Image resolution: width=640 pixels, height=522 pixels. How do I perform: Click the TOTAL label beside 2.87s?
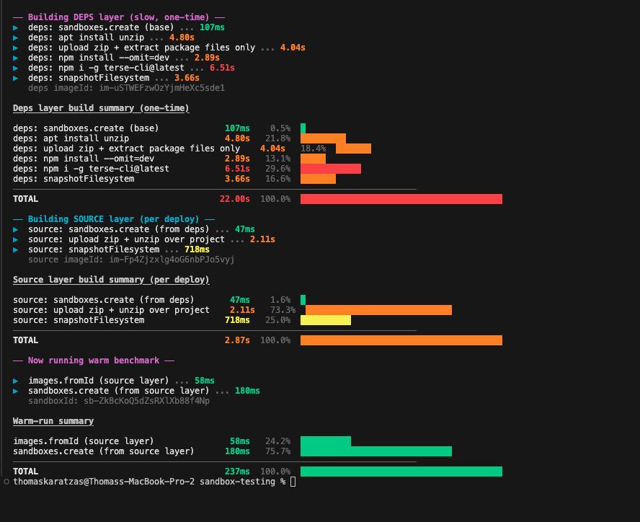click(x=26, y=340)
